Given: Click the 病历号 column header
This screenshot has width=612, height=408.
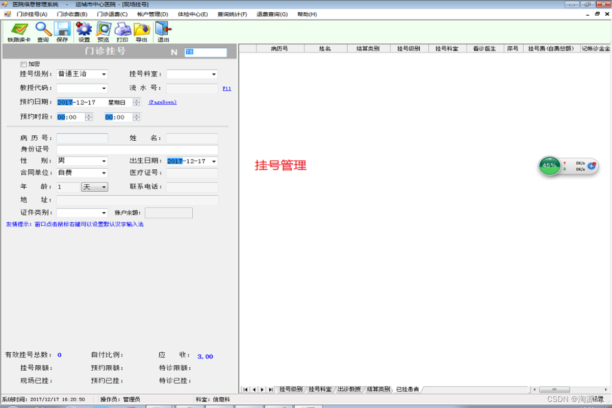Looking at the screenshot, I should tap(280, 48).
